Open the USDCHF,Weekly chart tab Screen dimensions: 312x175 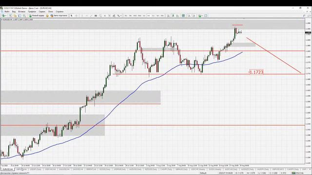click(198, 170)
